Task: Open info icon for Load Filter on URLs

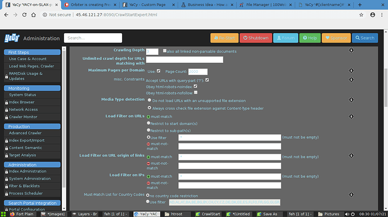Action: pos(351,116)
